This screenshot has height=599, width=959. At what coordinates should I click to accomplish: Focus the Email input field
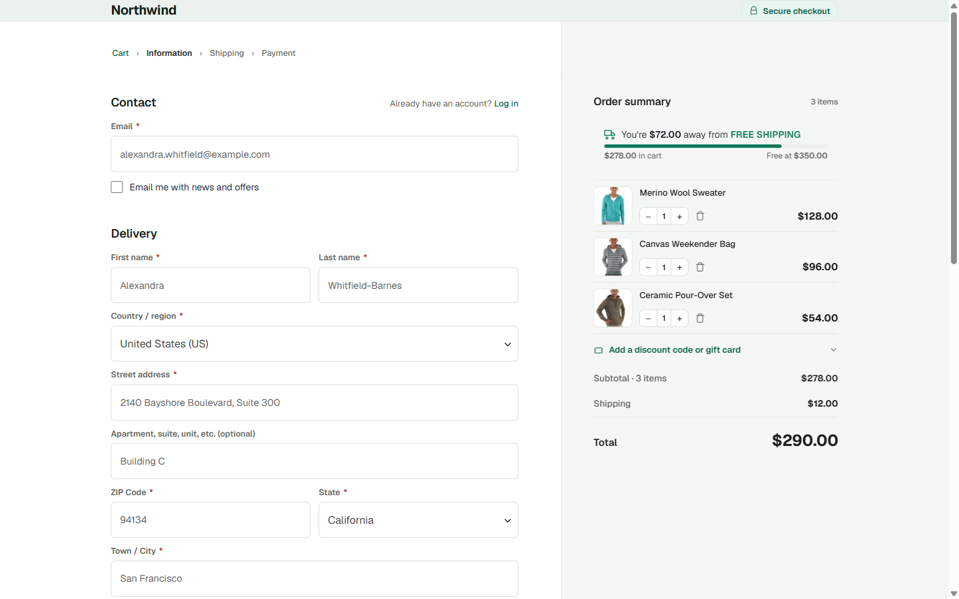coord(314,154)
